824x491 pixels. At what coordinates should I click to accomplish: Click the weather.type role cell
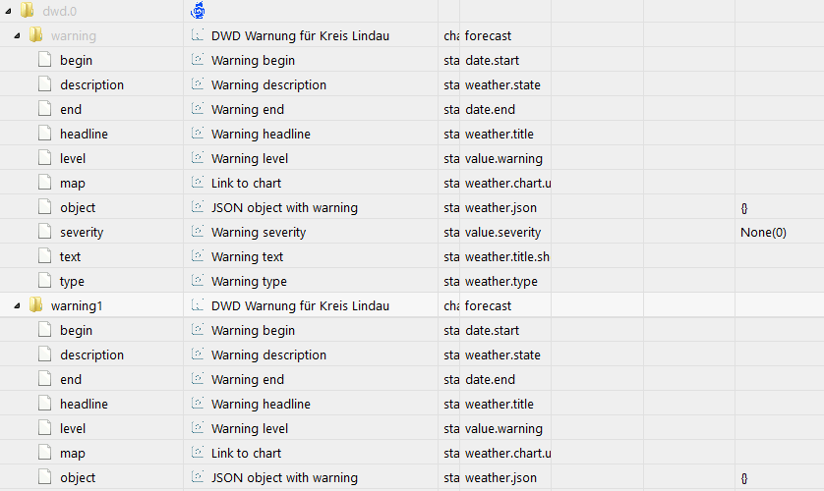pos(501,282)
